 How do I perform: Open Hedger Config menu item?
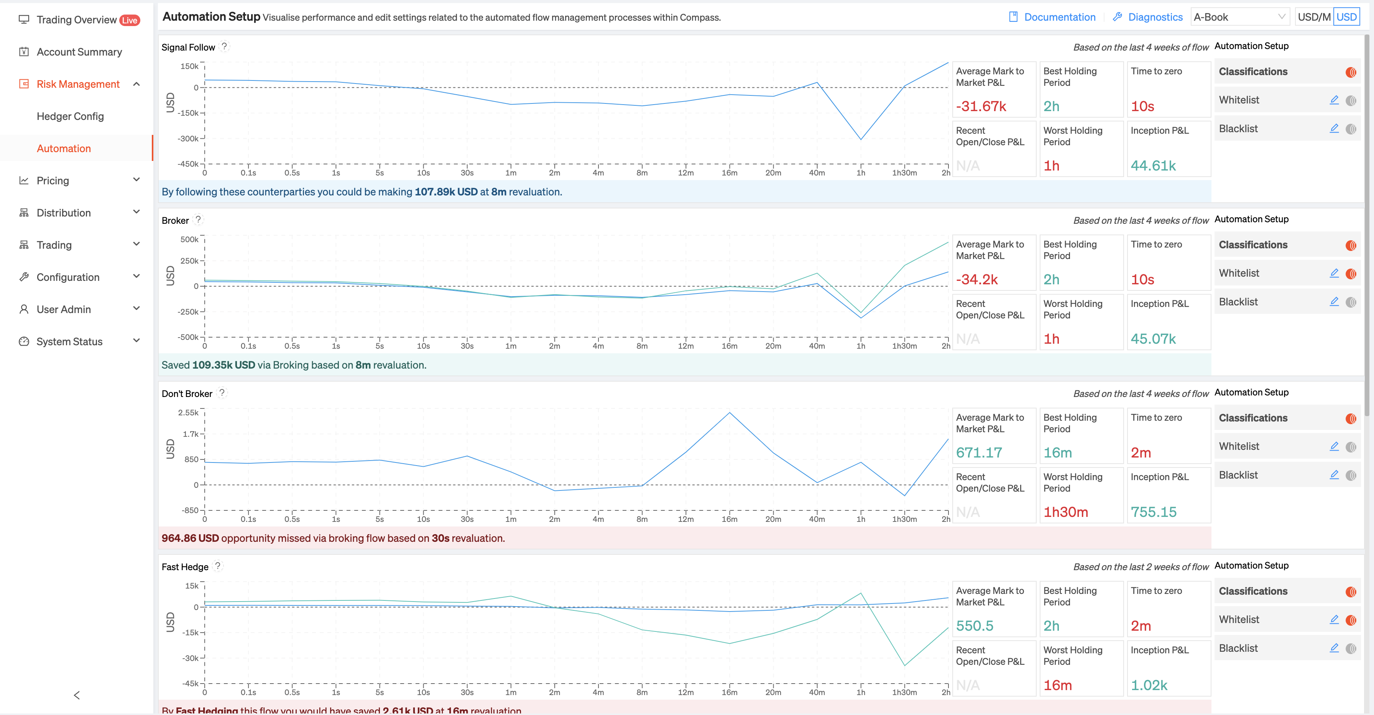pyautogui.click(x=71, y=116)
